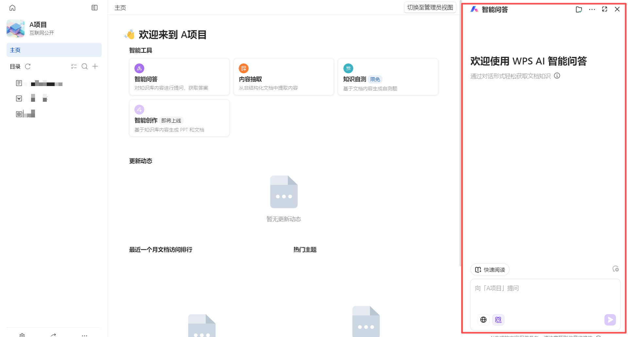Click the 暂无更新动态 placeholder text
This screenshot has height=337, width=628.
tap(284, 219)
